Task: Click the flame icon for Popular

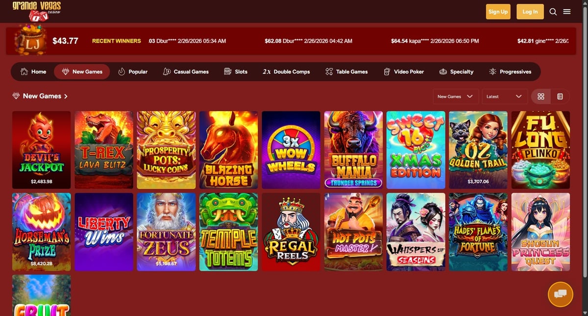Action: tap(122, 72)
